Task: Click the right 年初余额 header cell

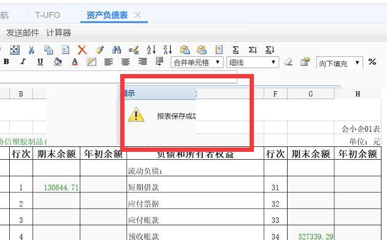Action: 358,154
